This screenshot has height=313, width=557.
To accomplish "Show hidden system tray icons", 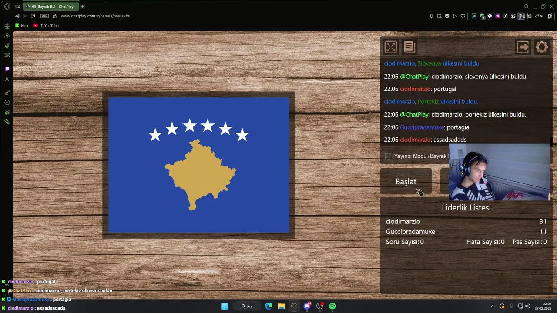I will tap(493, 306).
